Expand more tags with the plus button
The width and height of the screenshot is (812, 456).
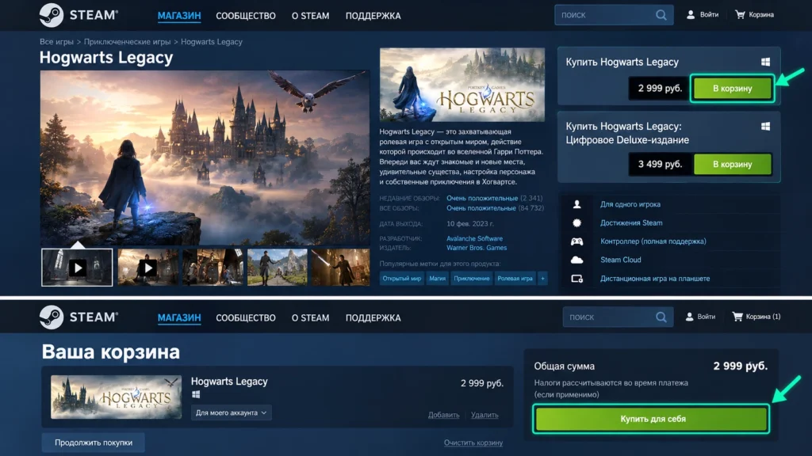[x=542, y=279]
